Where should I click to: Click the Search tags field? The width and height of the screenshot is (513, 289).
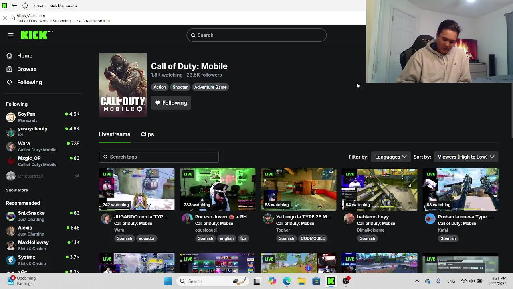click(x=159, y=157)
